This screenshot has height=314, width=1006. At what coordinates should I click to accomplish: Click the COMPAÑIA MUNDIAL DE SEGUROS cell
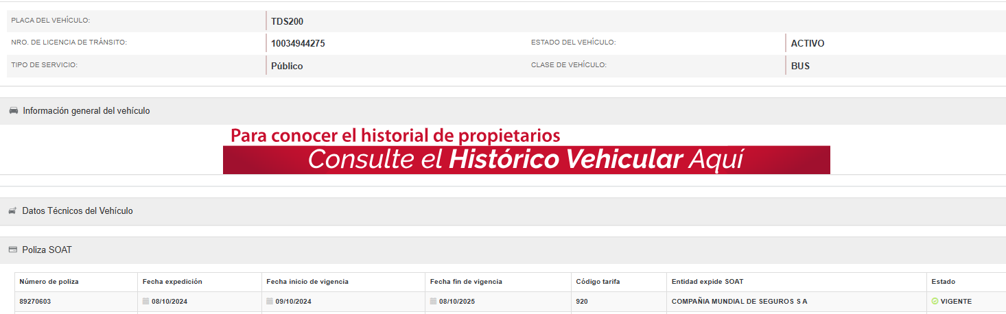739,302
